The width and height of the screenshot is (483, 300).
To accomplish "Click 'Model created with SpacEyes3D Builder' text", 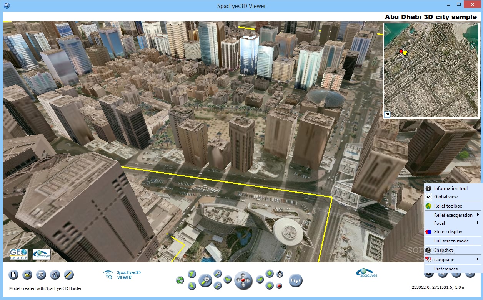I will (45, 288).
